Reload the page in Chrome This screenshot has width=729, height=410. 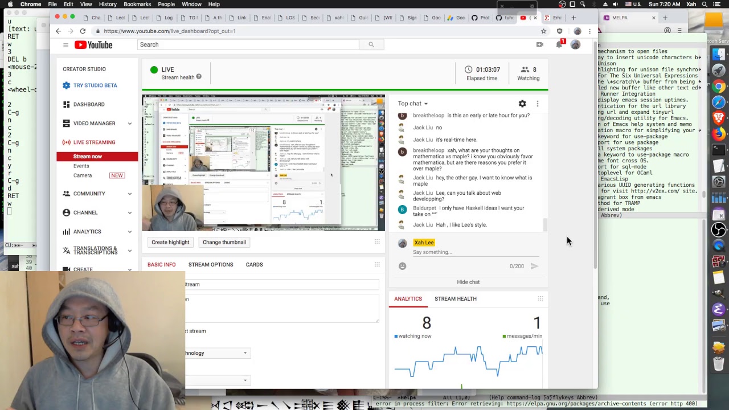tap(83, 31)
